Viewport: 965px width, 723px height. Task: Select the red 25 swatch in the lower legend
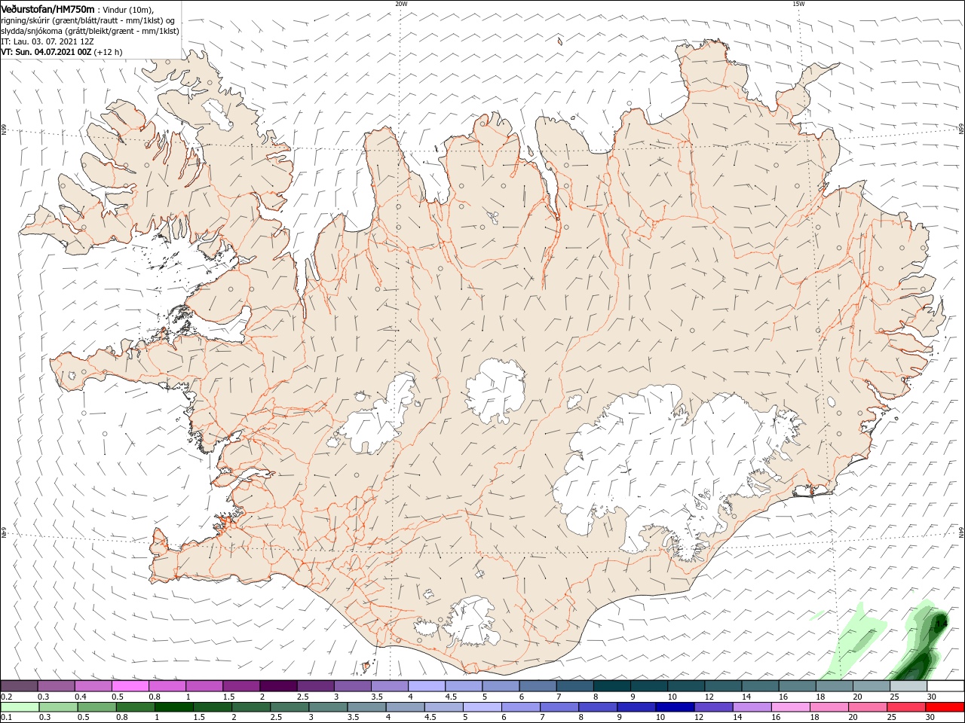[906, 707]
